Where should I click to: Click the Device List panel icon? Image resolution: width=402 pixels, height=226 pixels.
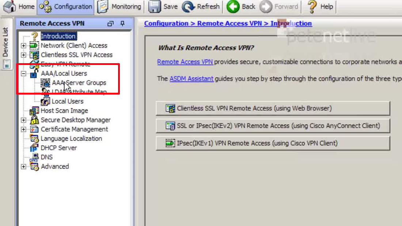tap(7, 64)
